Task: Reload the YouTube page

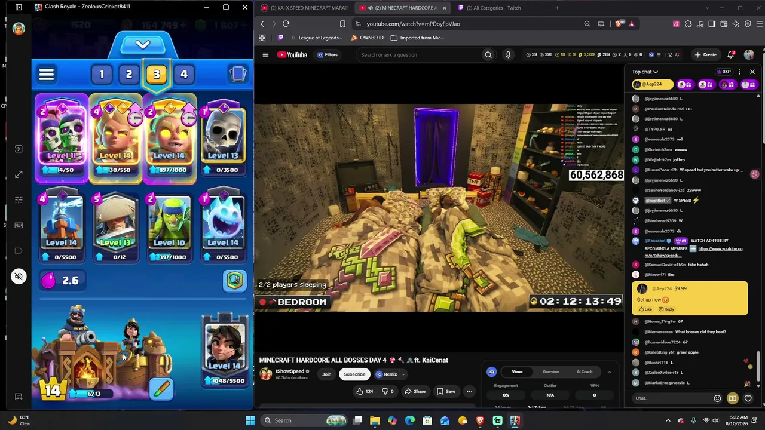Action: click(x=286, y=24)
